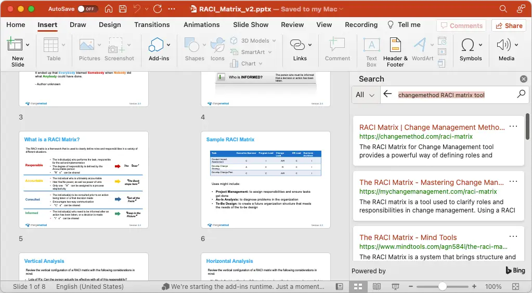Click the Comment speech bubble icon

(338, 45)
